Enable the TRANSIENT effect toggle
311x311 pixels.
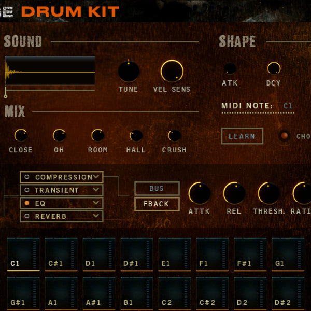(x=27, y=190)
